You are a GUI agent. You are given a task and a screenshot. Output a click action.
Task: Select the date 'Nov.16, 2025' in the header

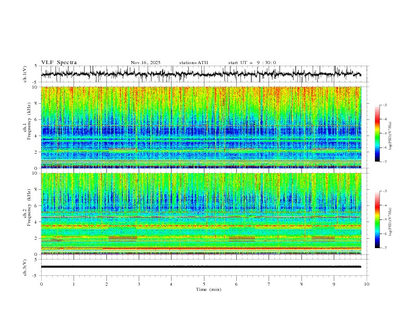[x=145, y=63]
